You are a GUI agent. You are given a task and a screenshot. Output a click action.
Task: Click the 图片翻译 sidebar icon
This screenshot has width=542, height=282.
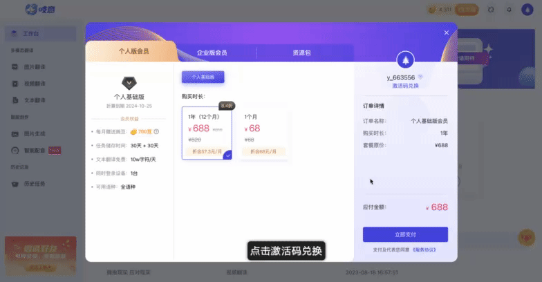(x=15, y=67)
